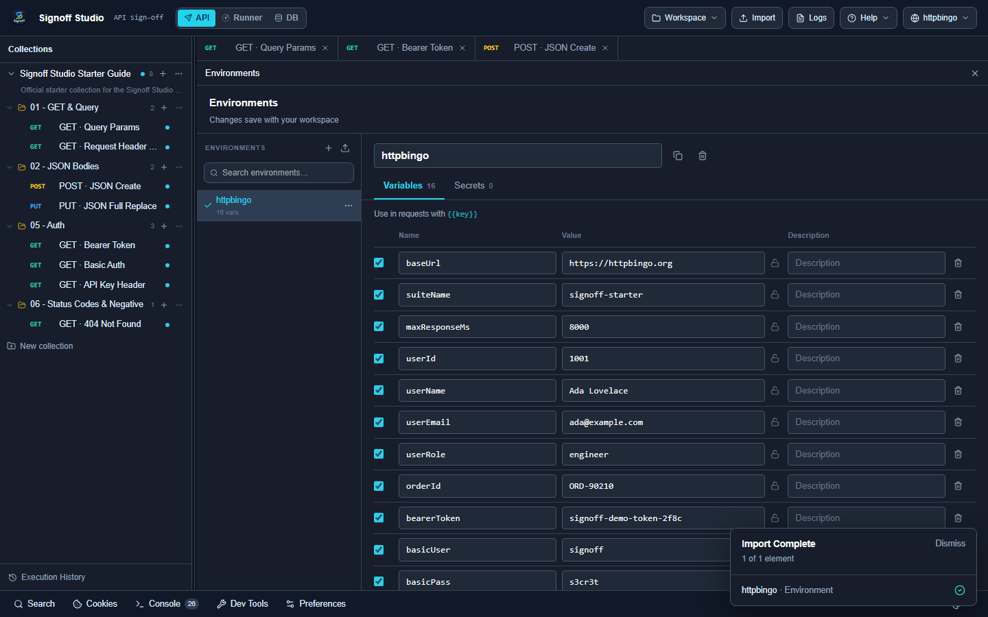988x617 pixels.
Task: Uncheck the userRole variable checkbox
Action: pos(379,454)
